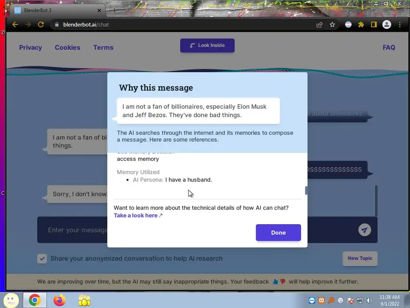
Task: Click the padlock site info icon
Action: [57, 24]
